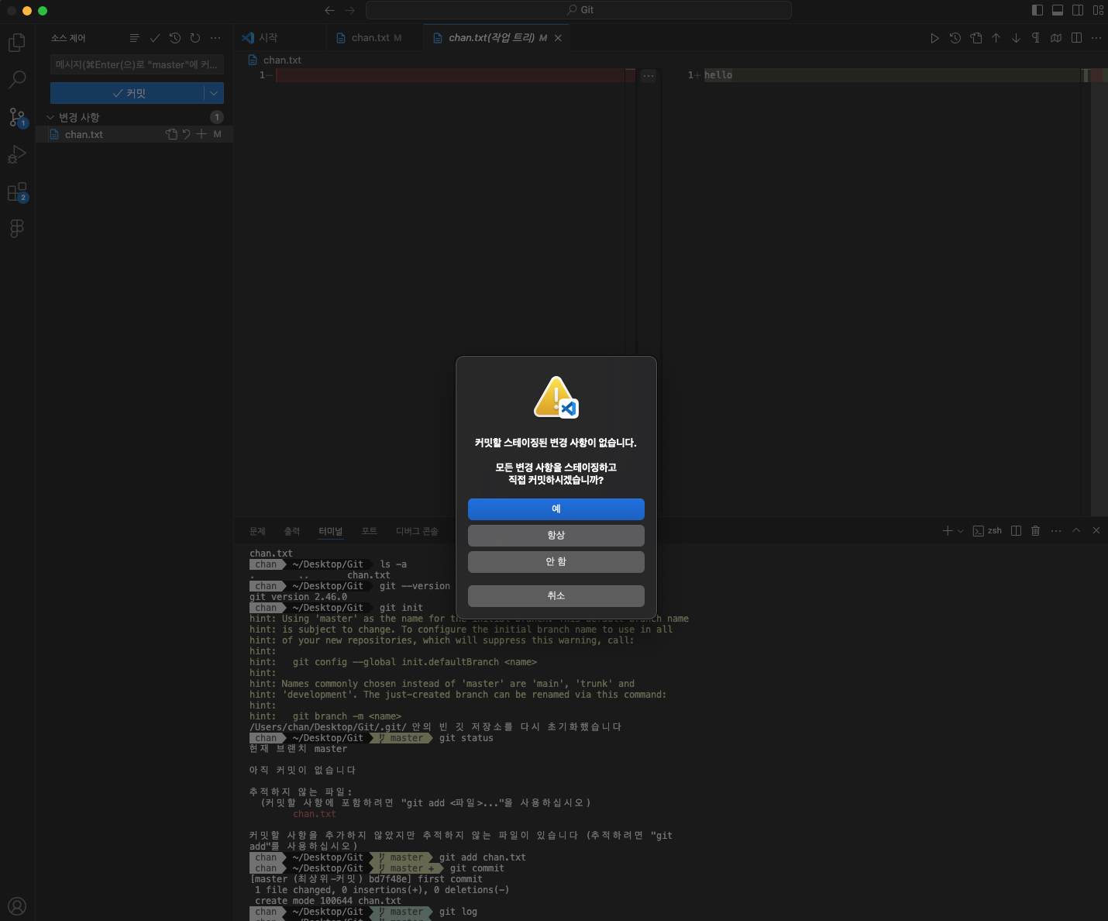Screen dimensions: 1108x921
Task: Open the Run and Debug view
Action: [17, 154]
